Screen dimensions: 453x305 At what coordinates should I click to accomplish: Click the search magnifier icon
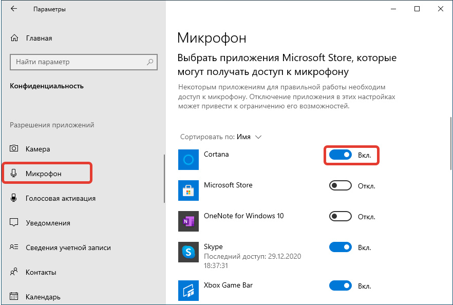150,62
